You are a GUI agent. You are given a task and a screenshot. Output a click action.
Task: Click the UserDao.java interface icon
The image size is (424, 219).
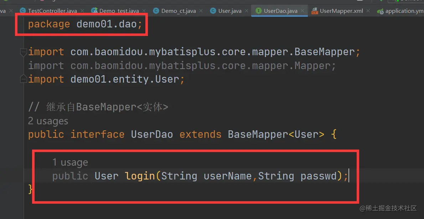click(x=259, y=11)
